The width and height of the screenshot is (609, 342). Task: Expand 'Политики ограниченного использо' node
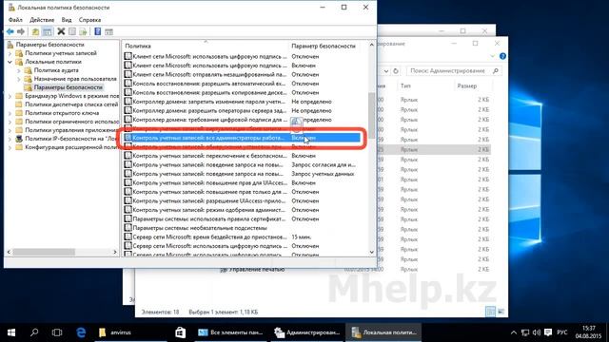[x=10, y=122]
